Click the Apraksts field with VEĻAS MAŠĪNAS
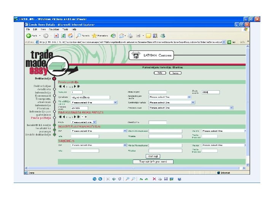This screenshot has width=274, height=205. [91, 97]
